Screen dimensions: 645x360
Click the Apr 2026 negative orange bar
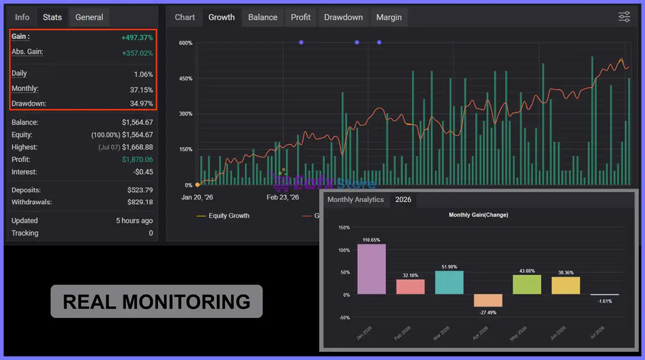point(488,301)
